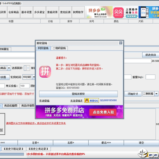The image size is (159, 159).
Task: Open the 多多通宝 toolbar button
Action: (39, 12)
